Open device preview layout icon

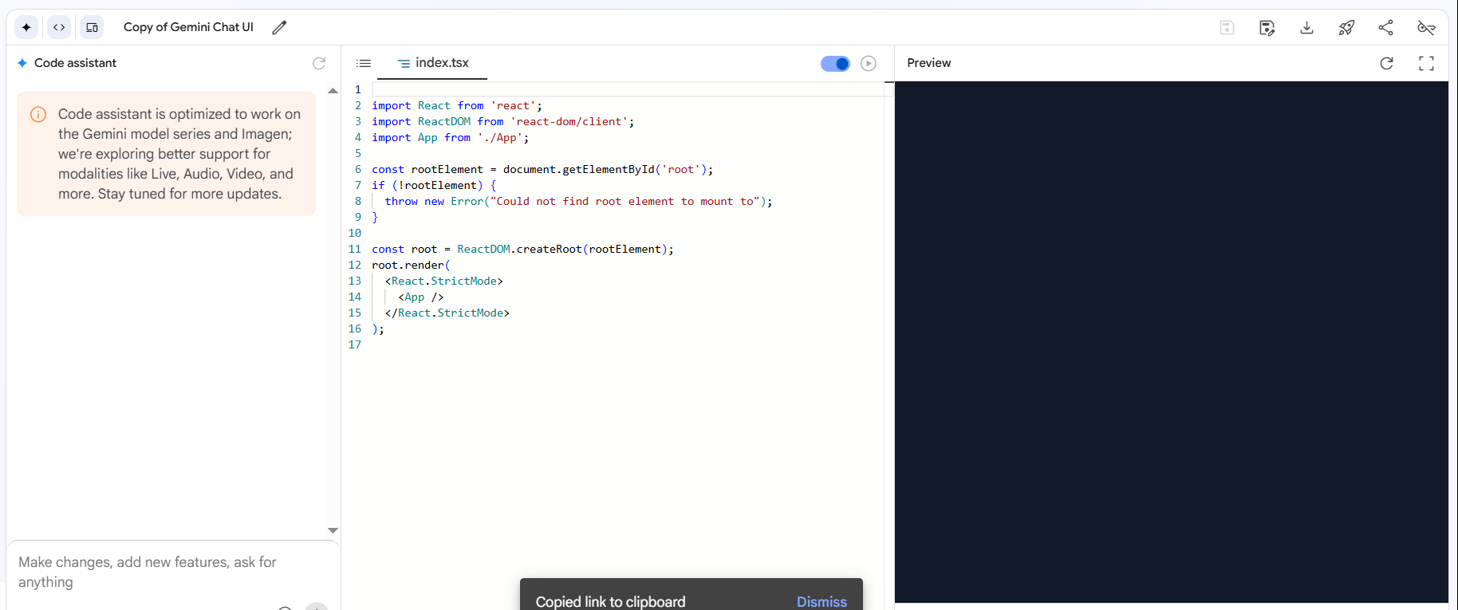click(93, 27)
